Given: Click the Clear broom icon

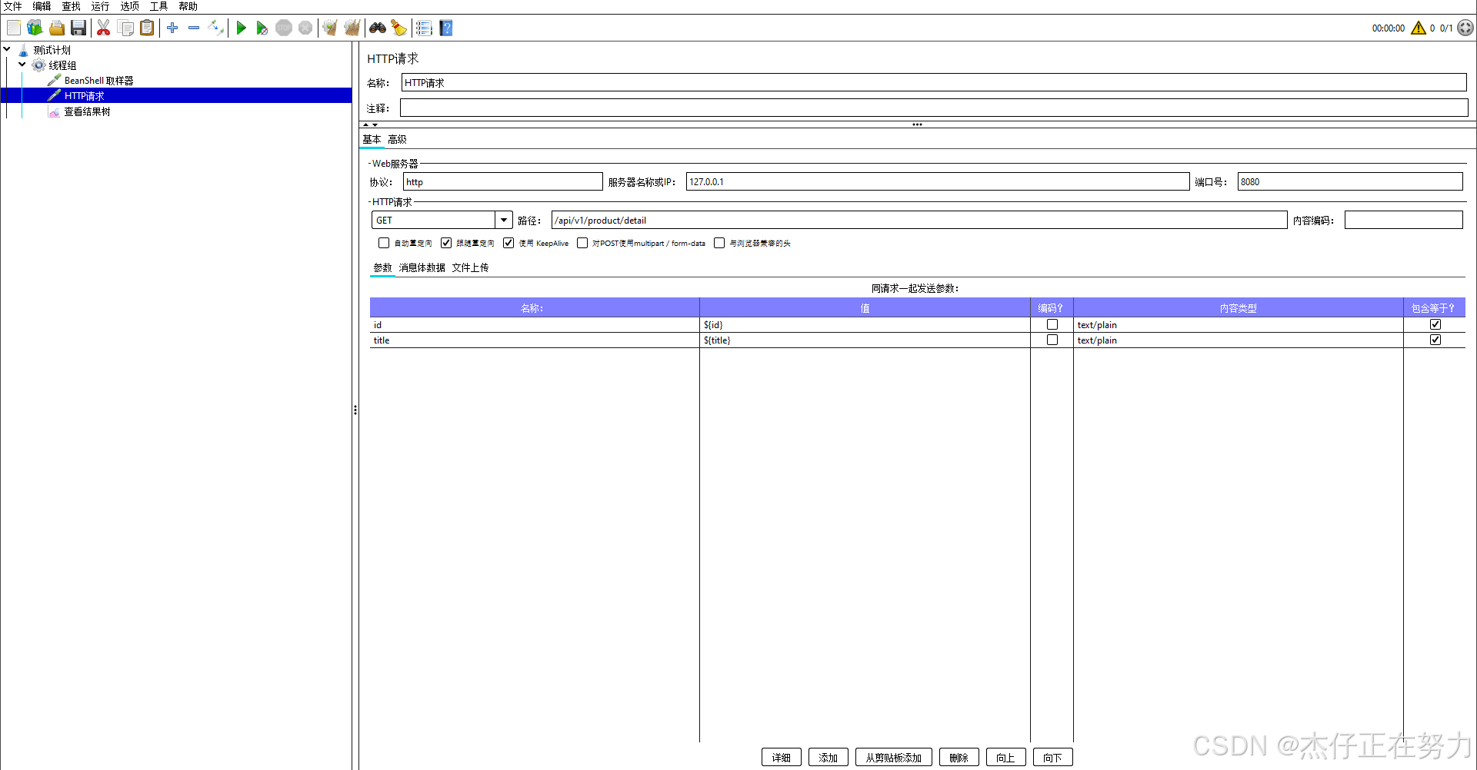Looking at the screenshot, I should [x=330, y=28].
